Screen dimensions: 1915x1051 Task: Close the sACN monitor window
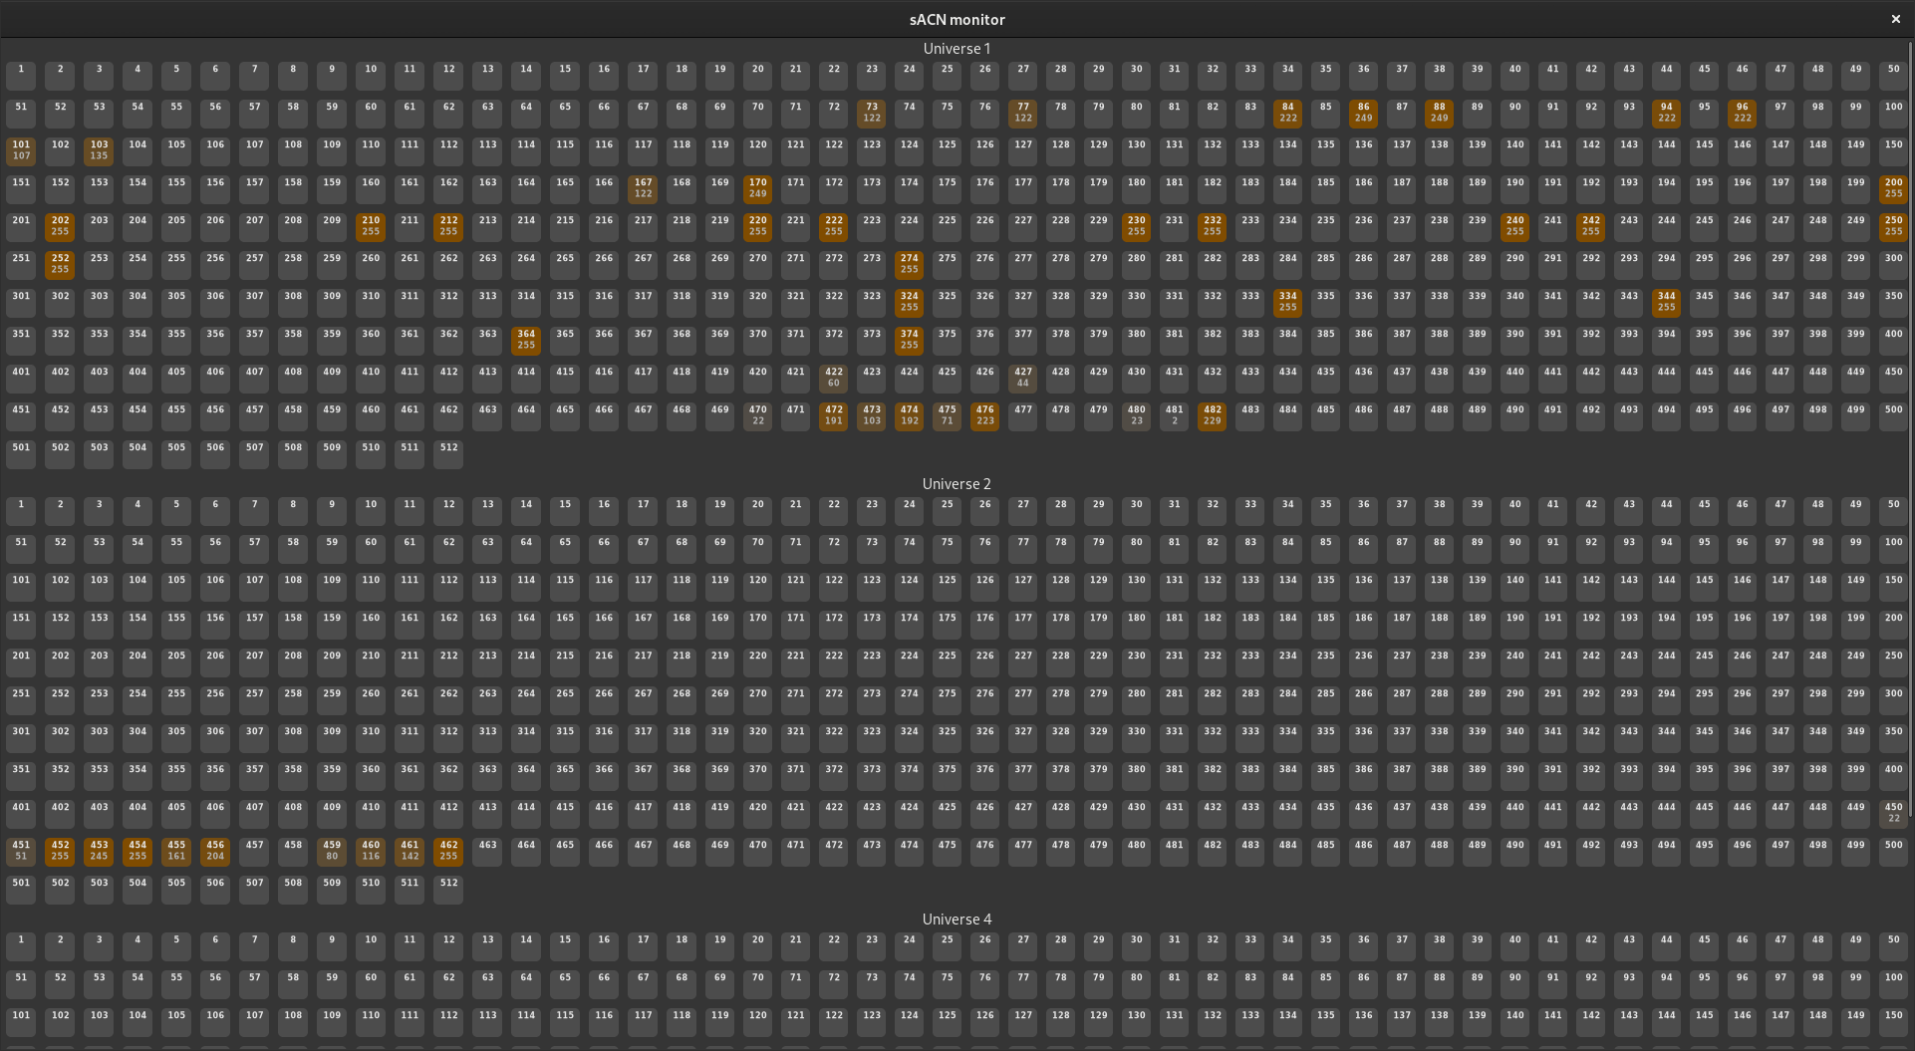(1895, 19)
